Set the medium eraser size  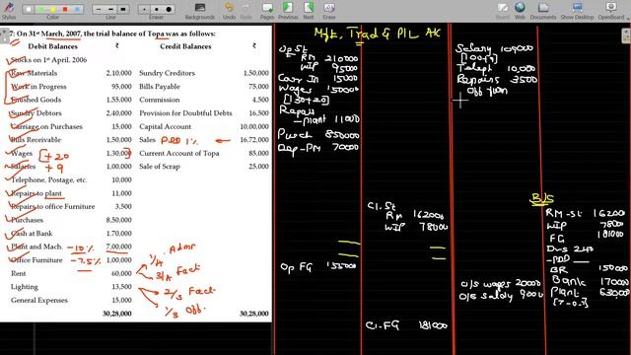156,9
